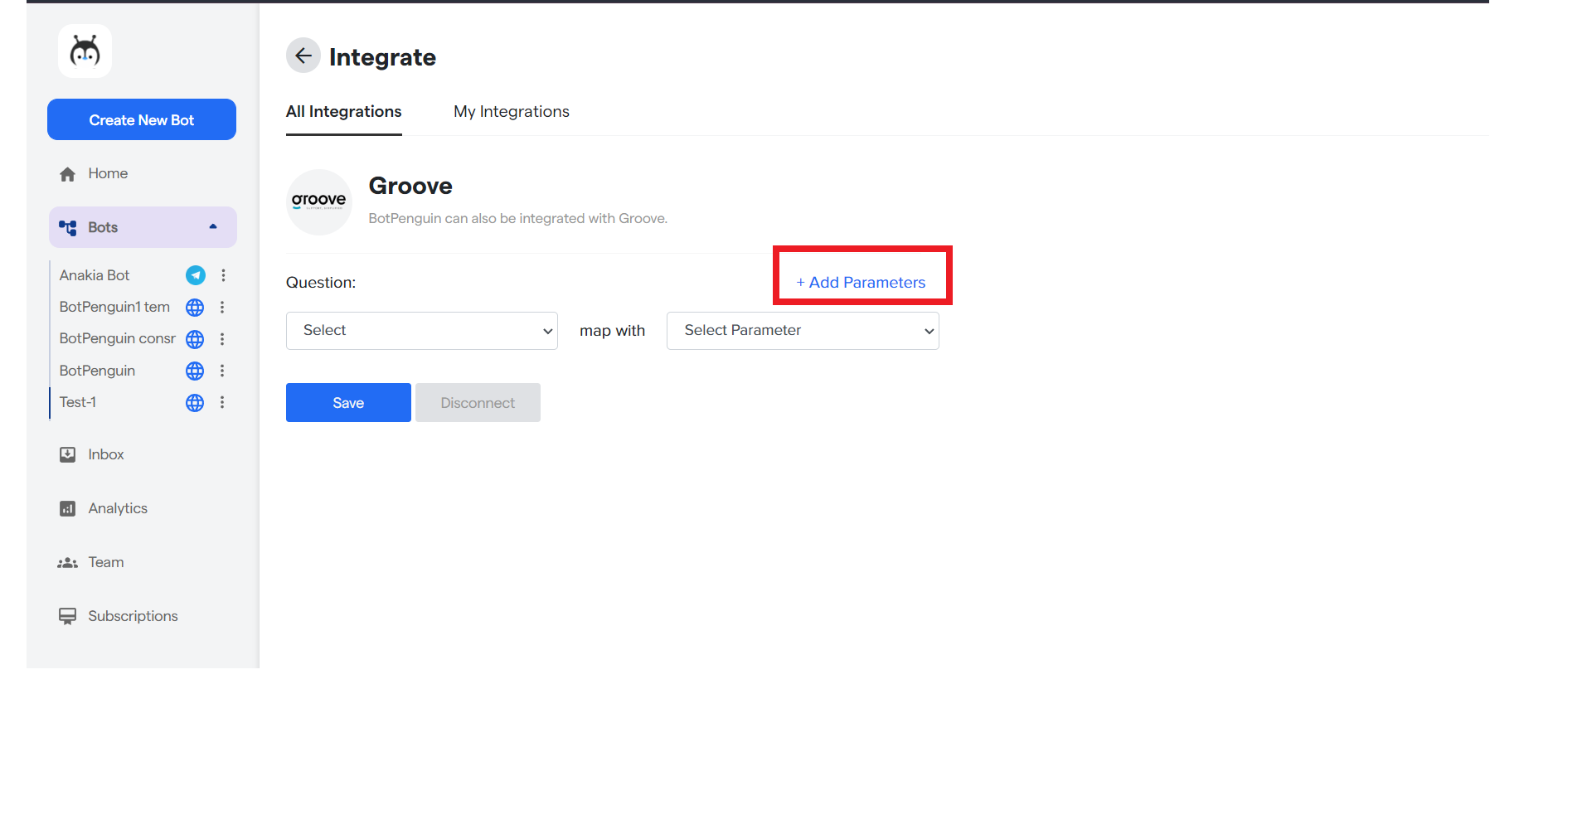Viewport: 1592px width, 820px height.
Task: Click the BotPenguin logo icon
Action: point(85,51)
